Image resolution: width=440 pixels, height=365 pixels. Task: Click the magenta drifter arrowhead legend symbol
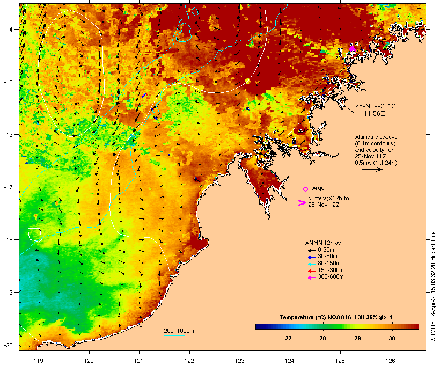pyautogui.click(x=302, y=203)
